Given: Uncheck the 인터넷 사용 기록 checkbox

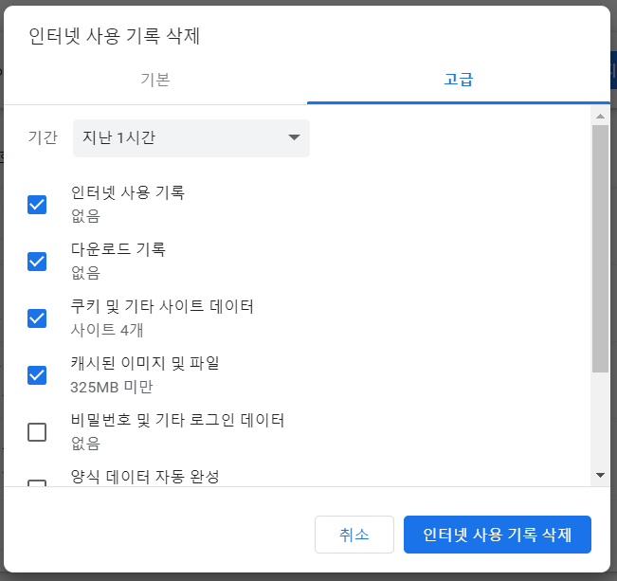Looking at the screenshot, I should point(37,205).
